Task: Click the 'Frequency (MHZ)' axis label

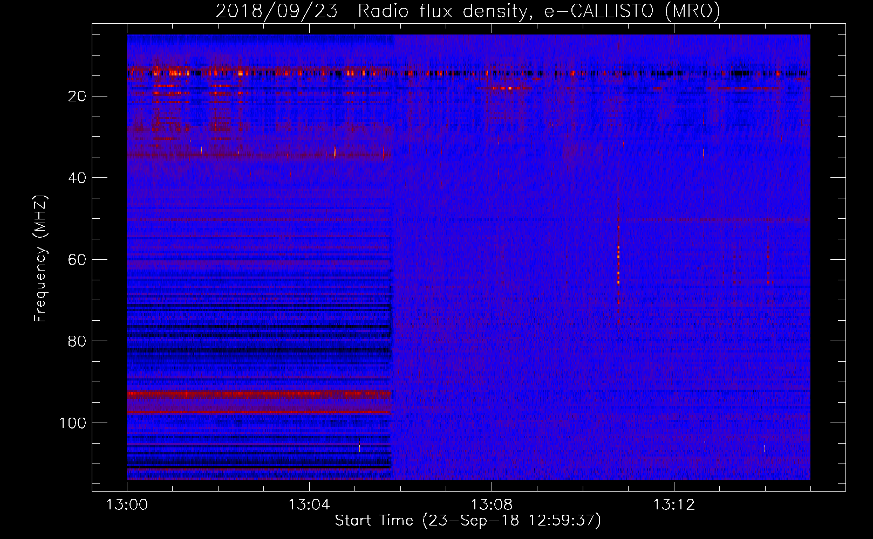Action: (40, 259)
